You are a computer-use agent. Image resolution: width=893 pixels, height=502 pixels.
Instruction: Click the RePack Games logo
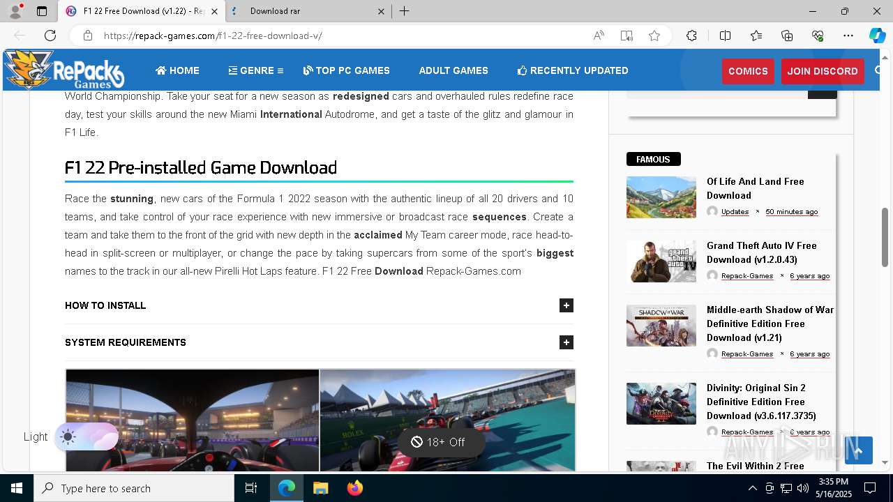pyautogui.click(x=64, y=70)
